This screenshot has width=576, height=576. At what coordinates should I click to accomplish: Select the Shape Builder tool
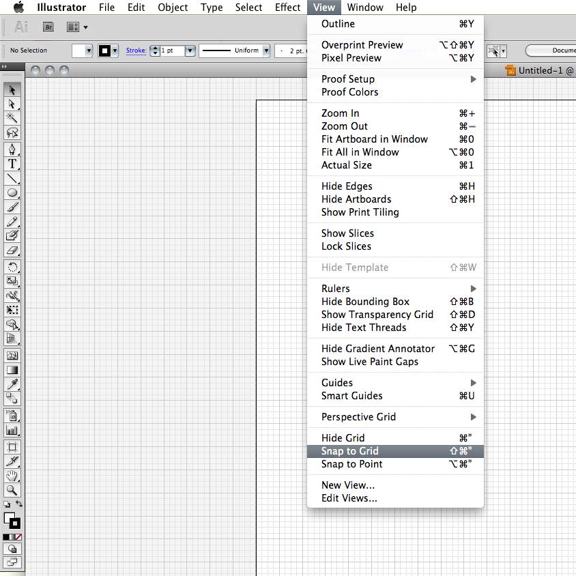pos(12,324)
